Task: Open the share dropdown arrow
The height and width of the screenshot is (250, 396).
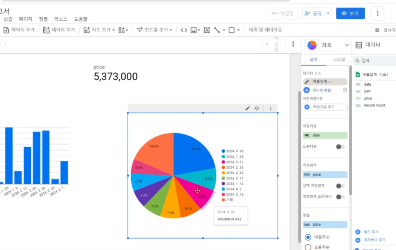Action: 328,13
